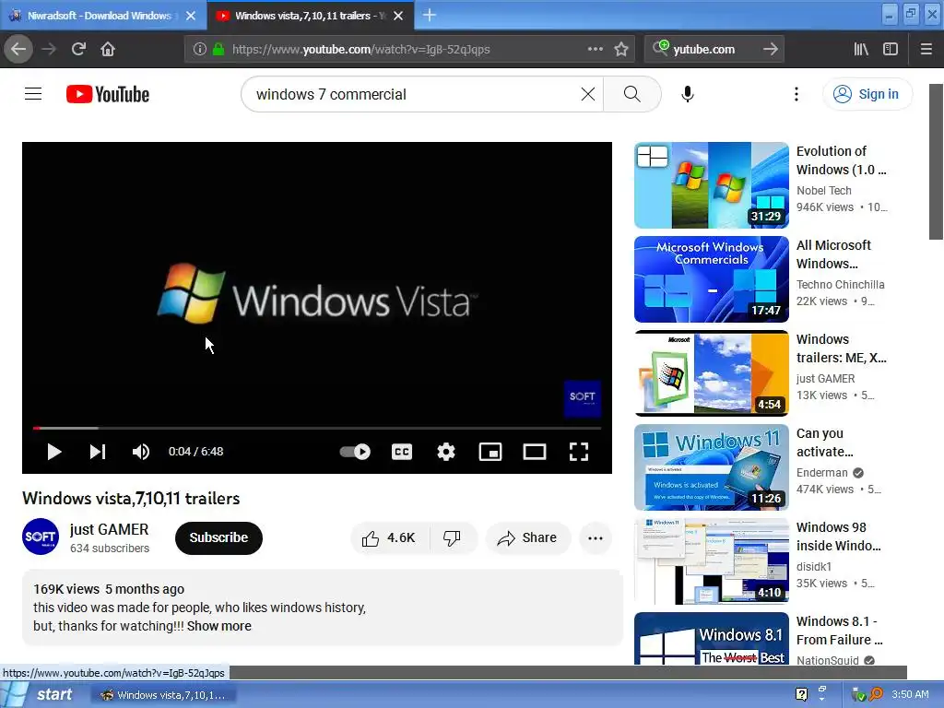The width and height of the screenshot is (944, 708).
Task: Click the green padlock security icon
Action: coord(218,50)
